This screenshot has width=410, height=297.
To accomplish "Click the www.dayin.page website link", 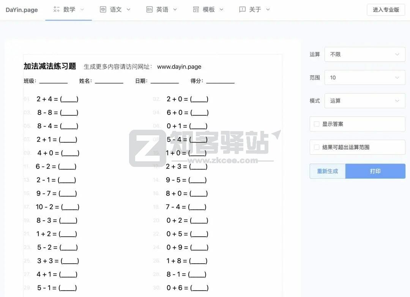I will point(179,67).
